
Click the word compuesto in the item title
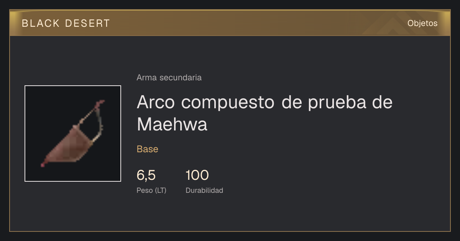point(228,103)
